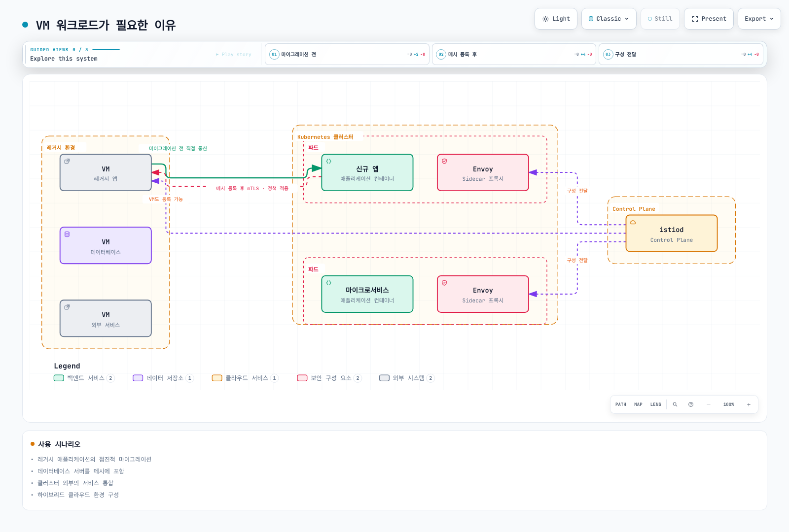Click '하이브리드 클라우드 환경 구성' scenario text

(x=78, y=495)
